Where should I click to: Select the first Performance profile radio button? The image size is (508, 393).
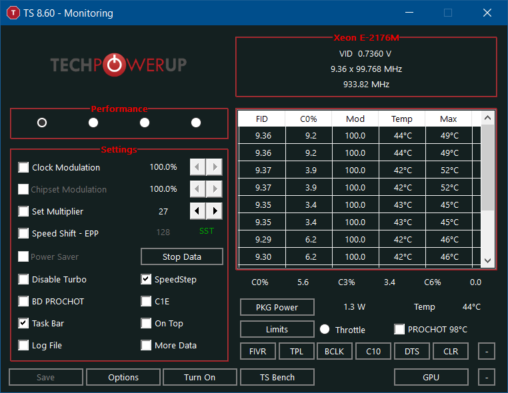(x=42, y=123)
